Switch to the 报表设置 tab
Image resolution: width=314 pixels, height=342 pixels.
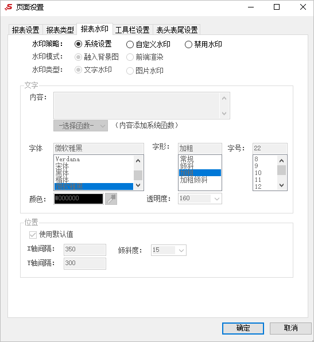[25, 30]
